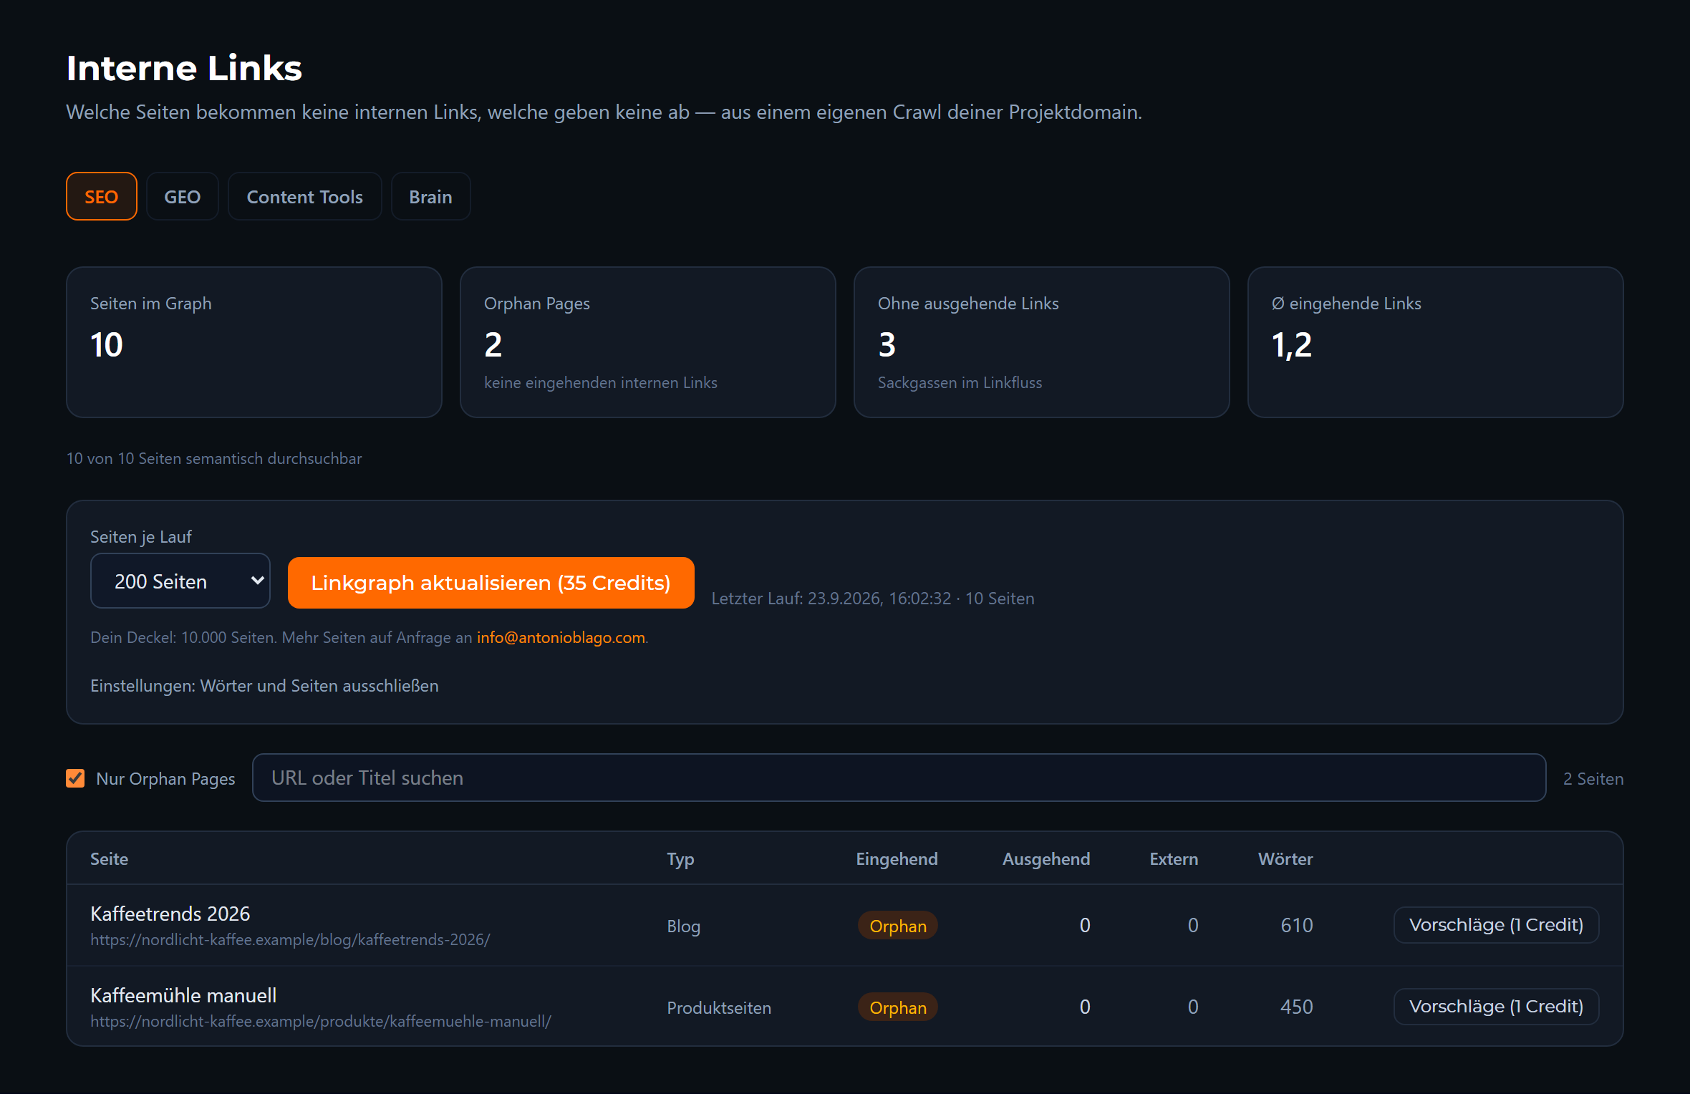
Task: Click the Ø eingehende Links card
Action: click(x=1436, y=342)
